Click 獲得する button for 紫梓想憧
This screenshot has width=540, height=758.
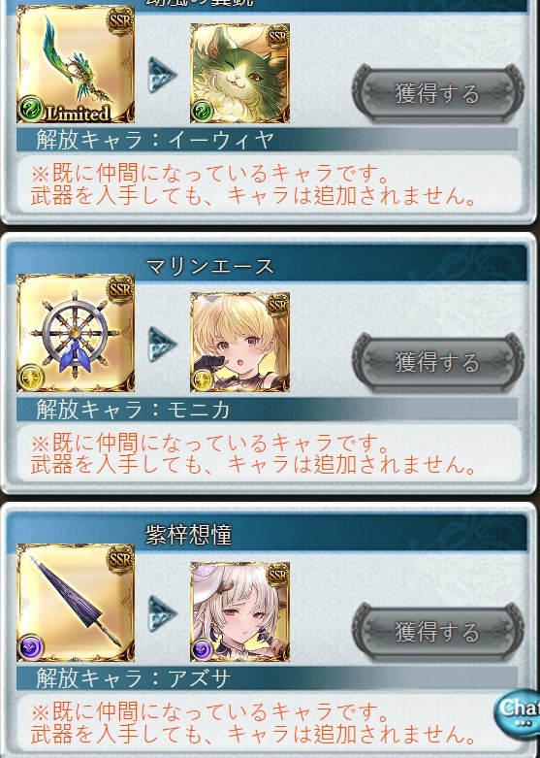click(x=438, y=632)
